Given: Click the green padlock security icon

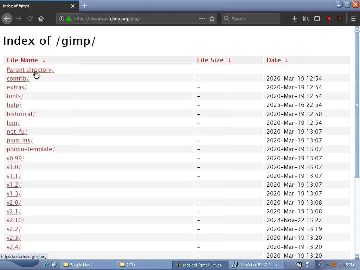Looking at the screenshot, I should (69, 19).
